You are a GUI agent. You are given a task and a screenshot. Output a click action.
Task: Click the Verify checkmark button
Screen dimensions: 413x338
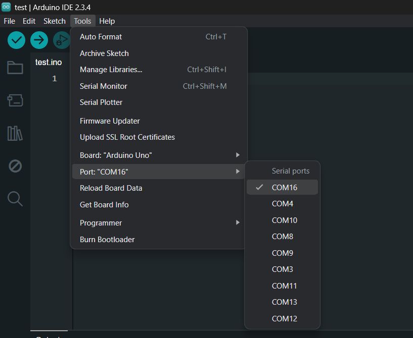(x=16, y=40)
